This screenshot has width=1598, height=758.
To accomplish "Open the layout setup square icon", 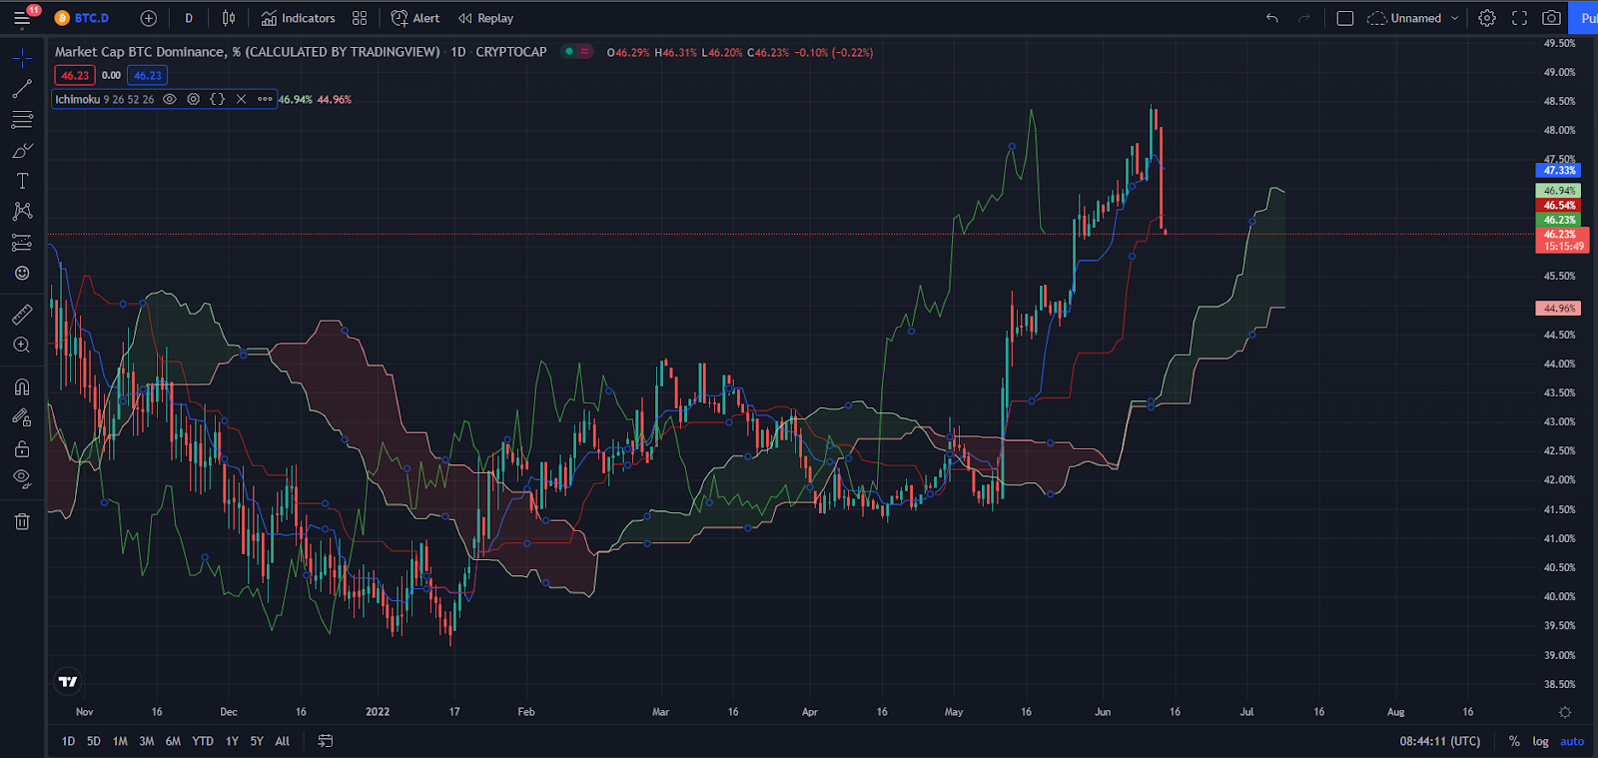I will click(x=1345, y=18).
